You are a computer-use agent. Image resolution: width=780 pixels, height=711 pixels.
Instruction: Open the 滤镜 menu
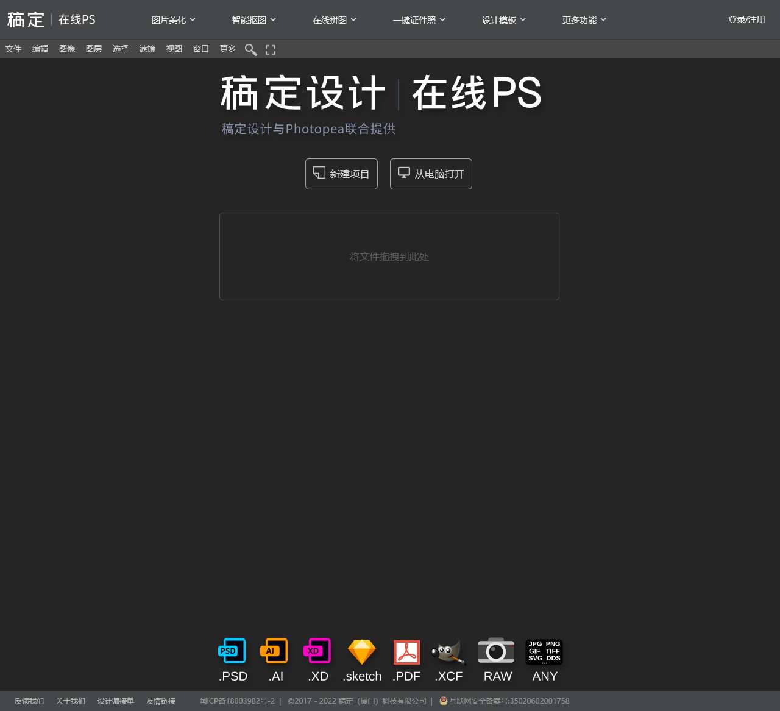coord(147,49)
